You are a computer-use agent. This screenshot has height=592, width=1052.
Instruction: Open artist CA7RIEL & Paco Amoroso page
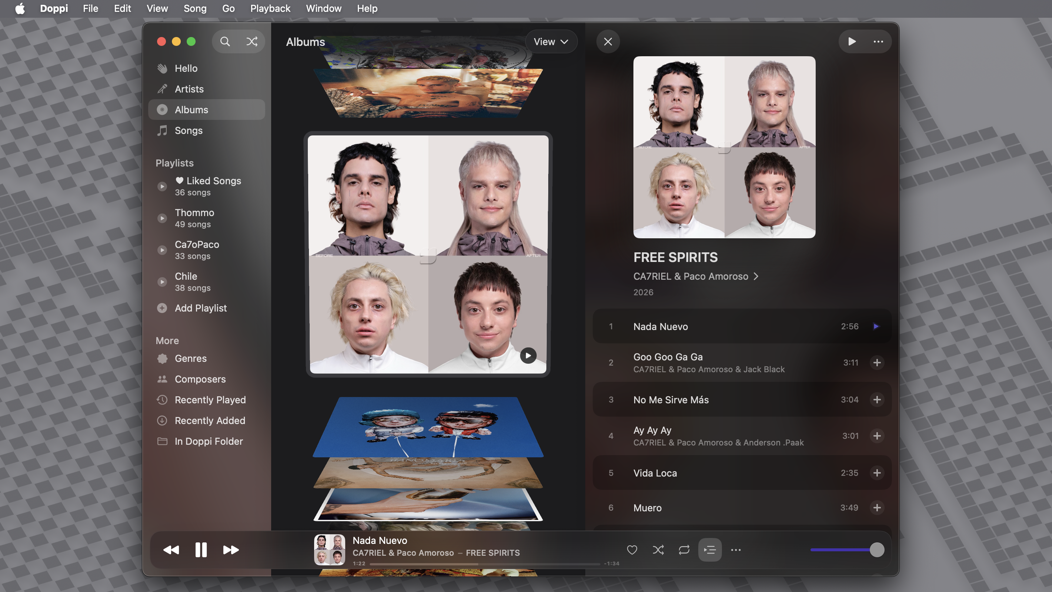696,276
